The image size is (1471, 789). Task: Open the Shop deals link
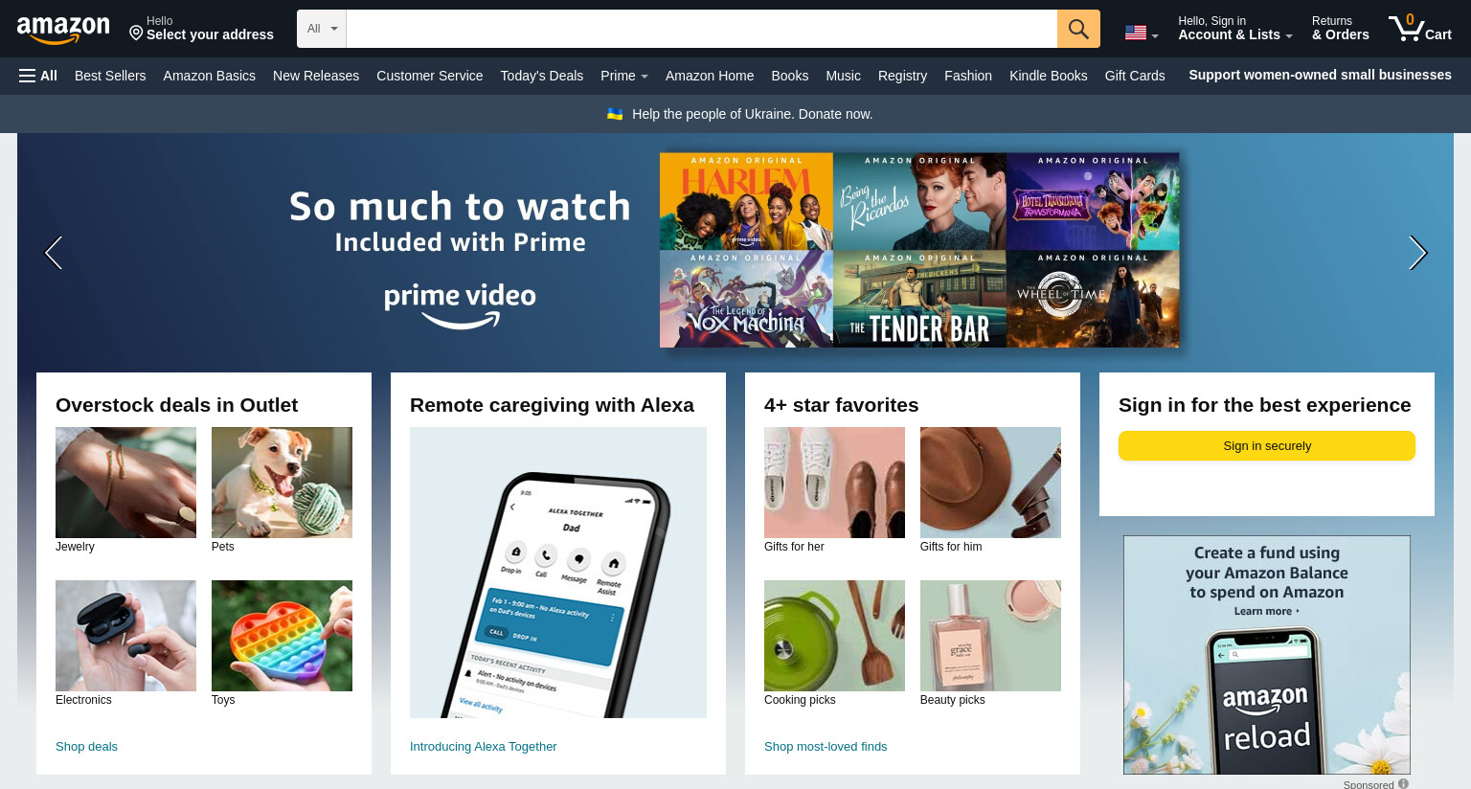pos(86,747)
